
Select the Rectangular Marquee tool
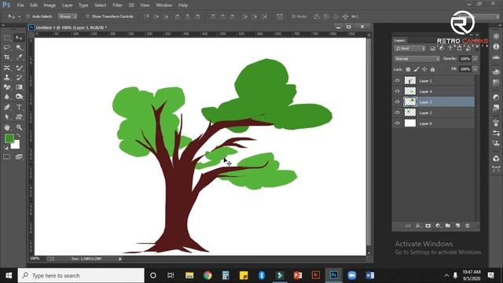tap(7, 38)
